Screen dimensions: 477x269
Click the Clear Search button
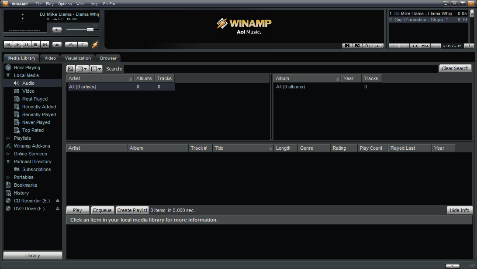[x=455, y=68]
